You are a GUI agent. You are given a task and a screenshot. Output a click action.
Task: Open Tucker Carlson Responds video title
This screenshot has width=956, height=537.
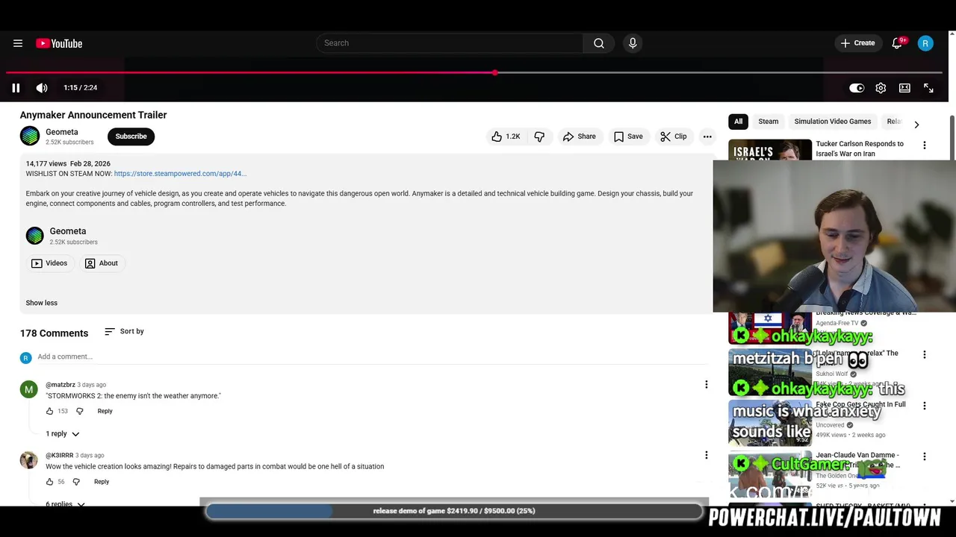click(860, 148)
